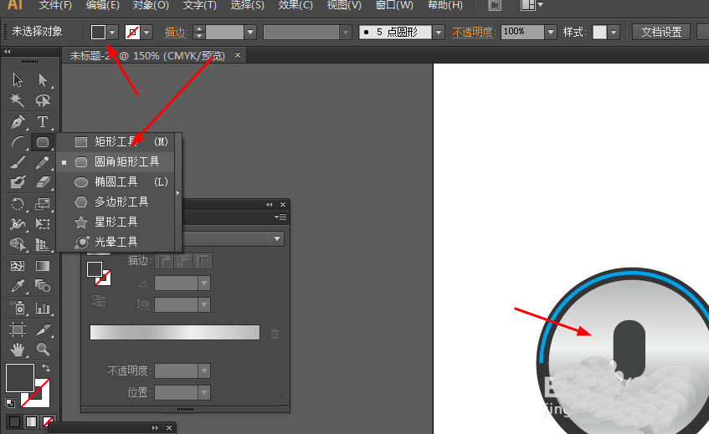Click large fill color box in toolbar
This screenshot has height=434, width=709.
click(x=20, y=378)
